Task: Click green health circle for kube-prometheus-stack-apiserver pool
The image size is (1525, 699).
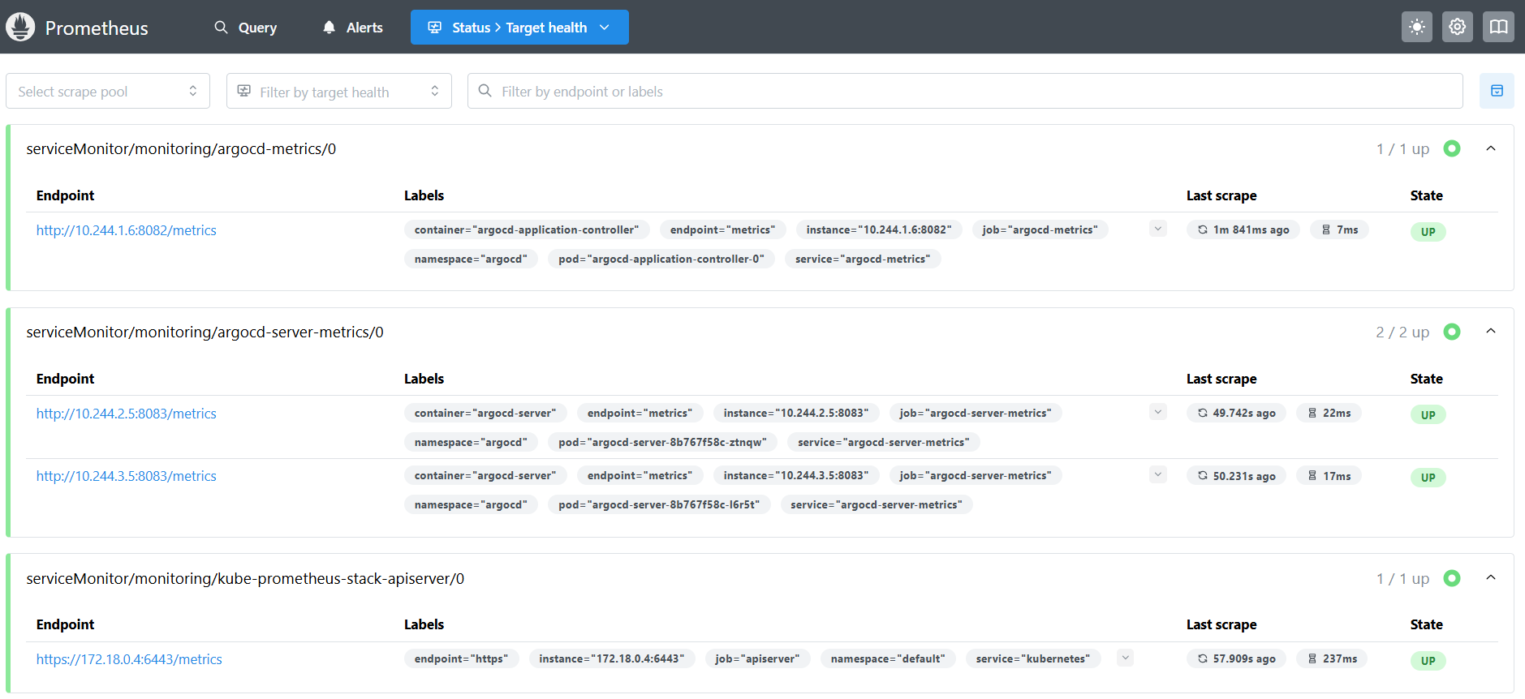Action: (x=1452, y=578)
